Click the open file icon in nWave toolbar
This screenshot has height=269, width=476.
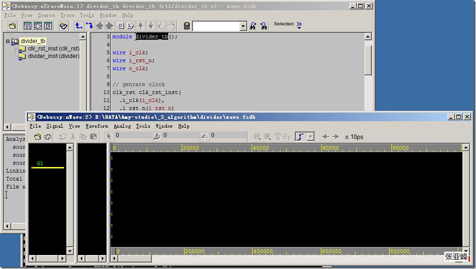coord(37,137)
